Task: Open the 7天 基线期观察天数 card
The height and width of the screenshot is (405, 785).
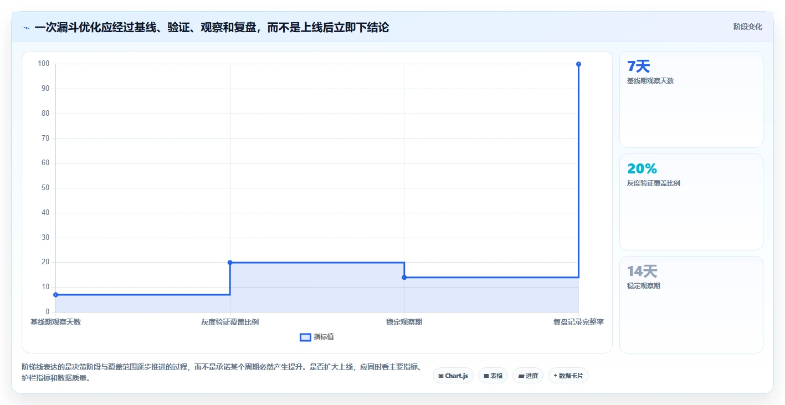Action: coord(691,100)
